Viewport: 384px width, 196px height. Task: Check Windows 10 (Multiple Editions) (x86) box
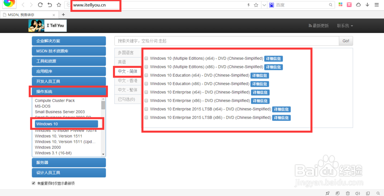(x=146, y=67)
